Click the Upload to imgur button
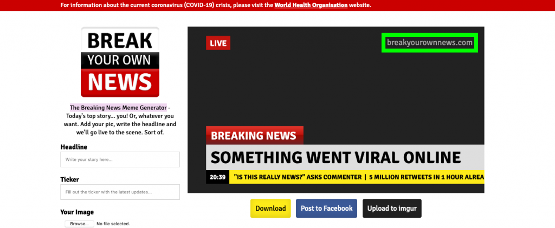The image size is (555, 228). 391,209
